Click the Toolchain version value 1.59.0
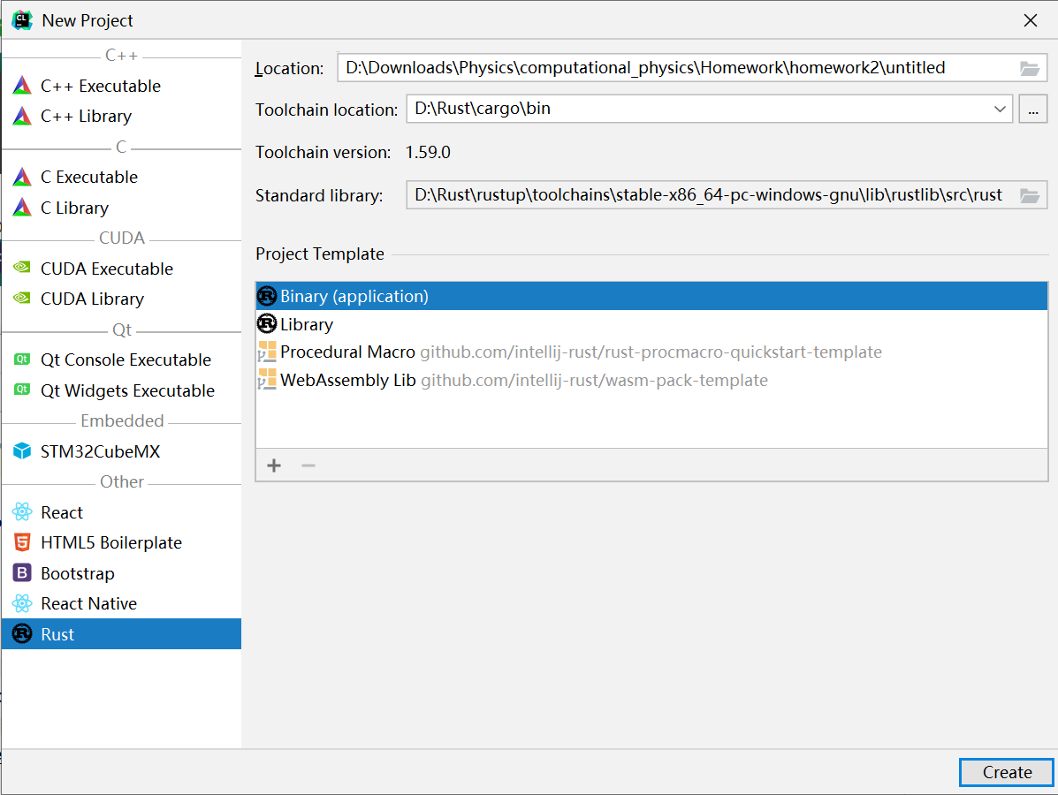This screenshot has width=1058, height=795. tap(428, 153)
